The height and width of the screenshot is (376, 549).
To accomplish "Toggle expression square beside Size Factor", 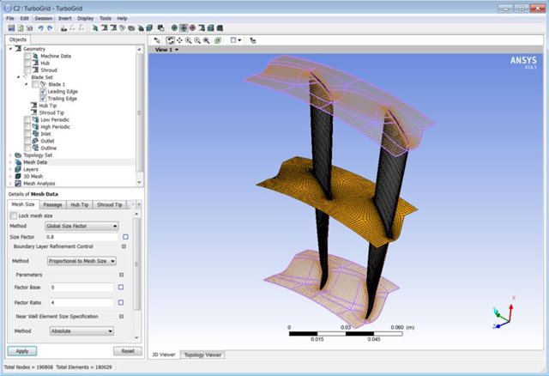I will [x=125, y=237].
